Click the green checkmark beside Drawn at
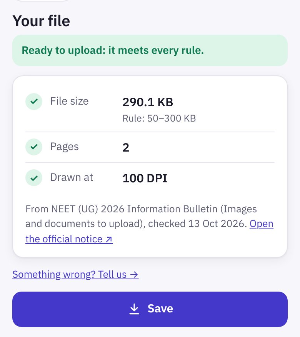This screenshot has width=300, height=337. point(34,178)
